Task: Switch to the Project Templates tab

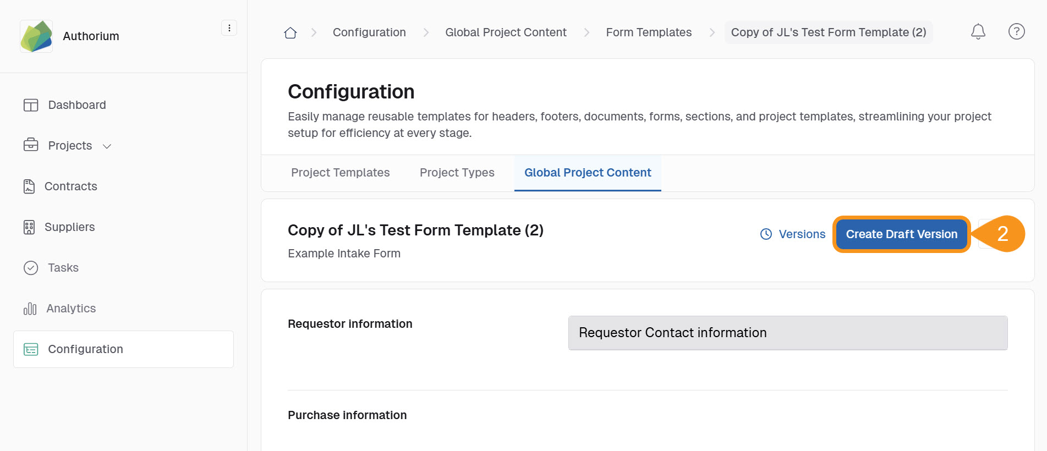Action: click(x=340, y=173)
